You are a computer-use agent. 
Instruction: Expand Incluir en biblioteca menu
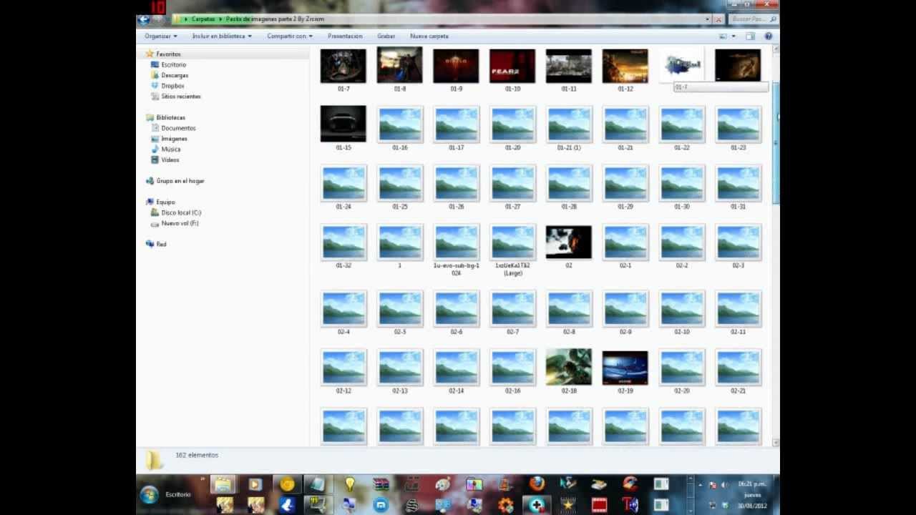(x=222, y=36)
